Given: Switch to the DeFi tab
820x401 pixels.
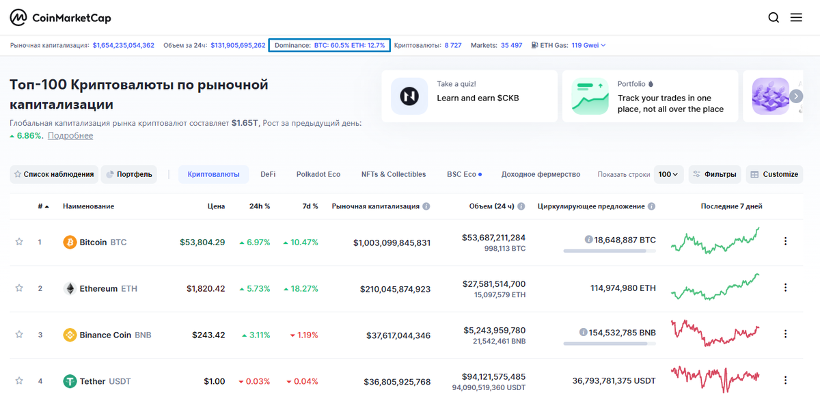Looking at the screenshot, I should coord(268,174).
